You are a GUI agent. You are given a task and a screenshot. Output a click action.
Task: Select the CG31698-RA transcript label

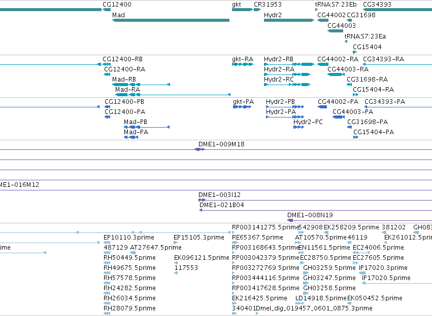pos(367,80)
